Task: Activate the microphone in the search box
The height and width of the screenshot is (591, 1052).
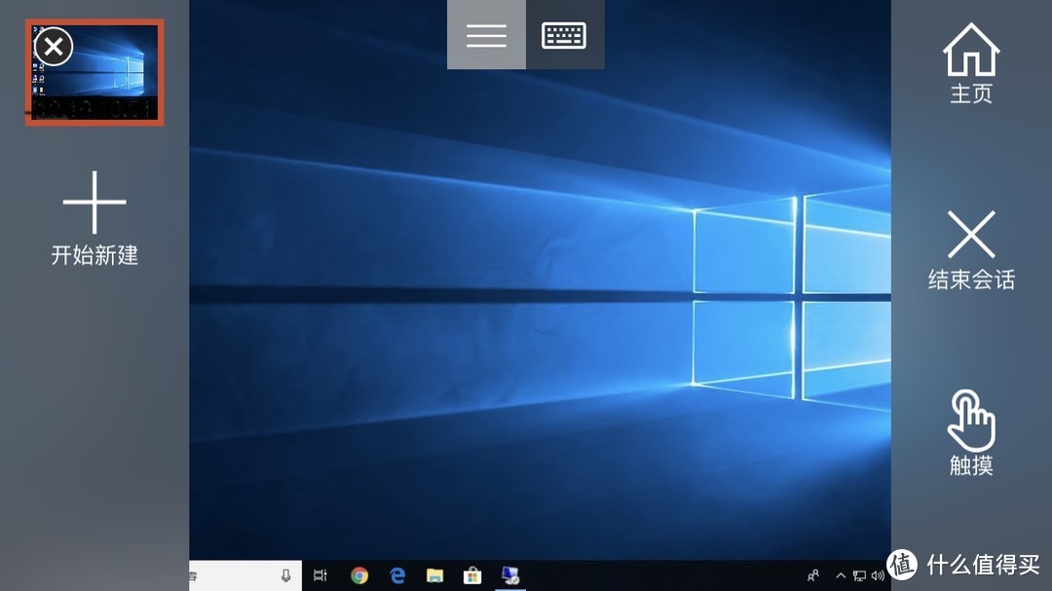Action: click(x=285, y=575)
